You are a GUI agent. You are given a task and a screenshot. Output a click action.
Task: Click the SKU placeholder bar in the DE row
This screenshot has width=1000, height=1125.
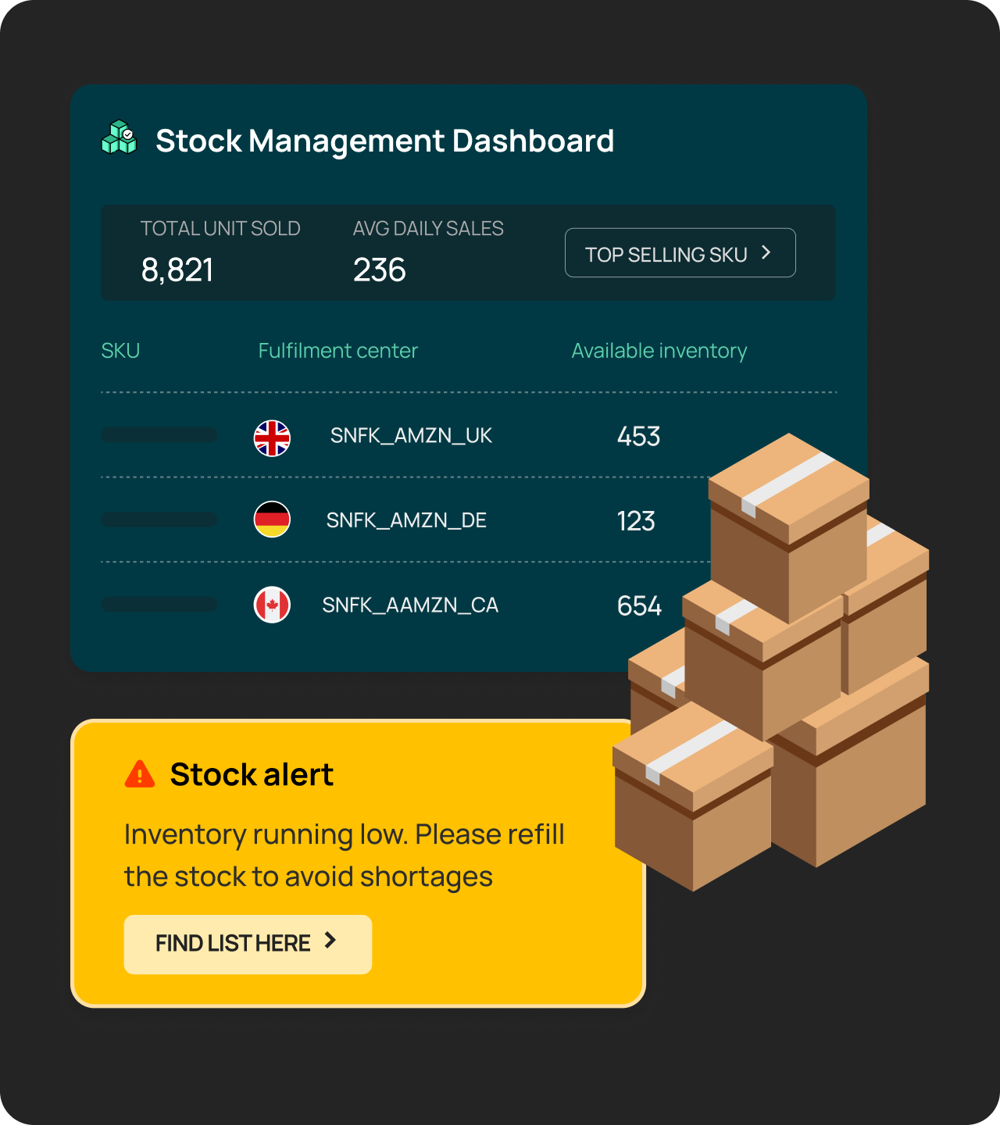pos(159,520)
